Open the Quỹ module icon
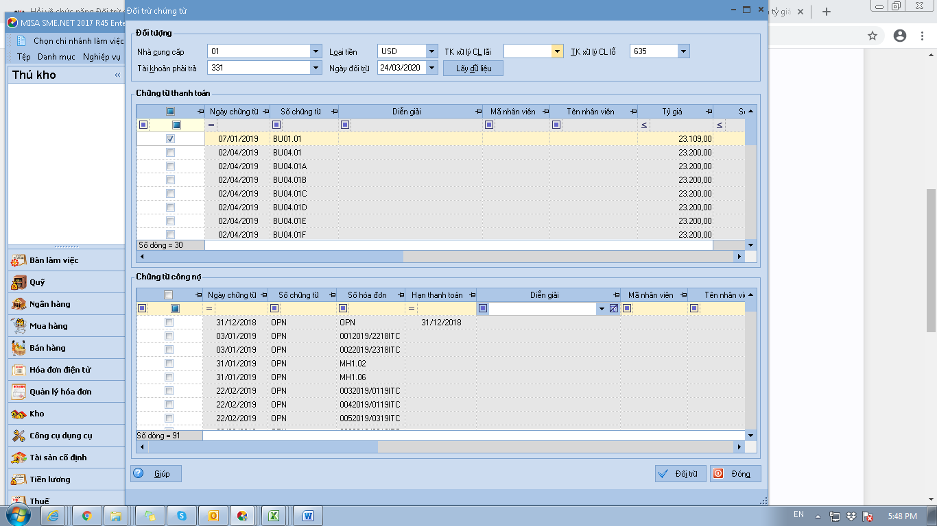This screenshot has width=937, height=526. (x=19, y=282)
